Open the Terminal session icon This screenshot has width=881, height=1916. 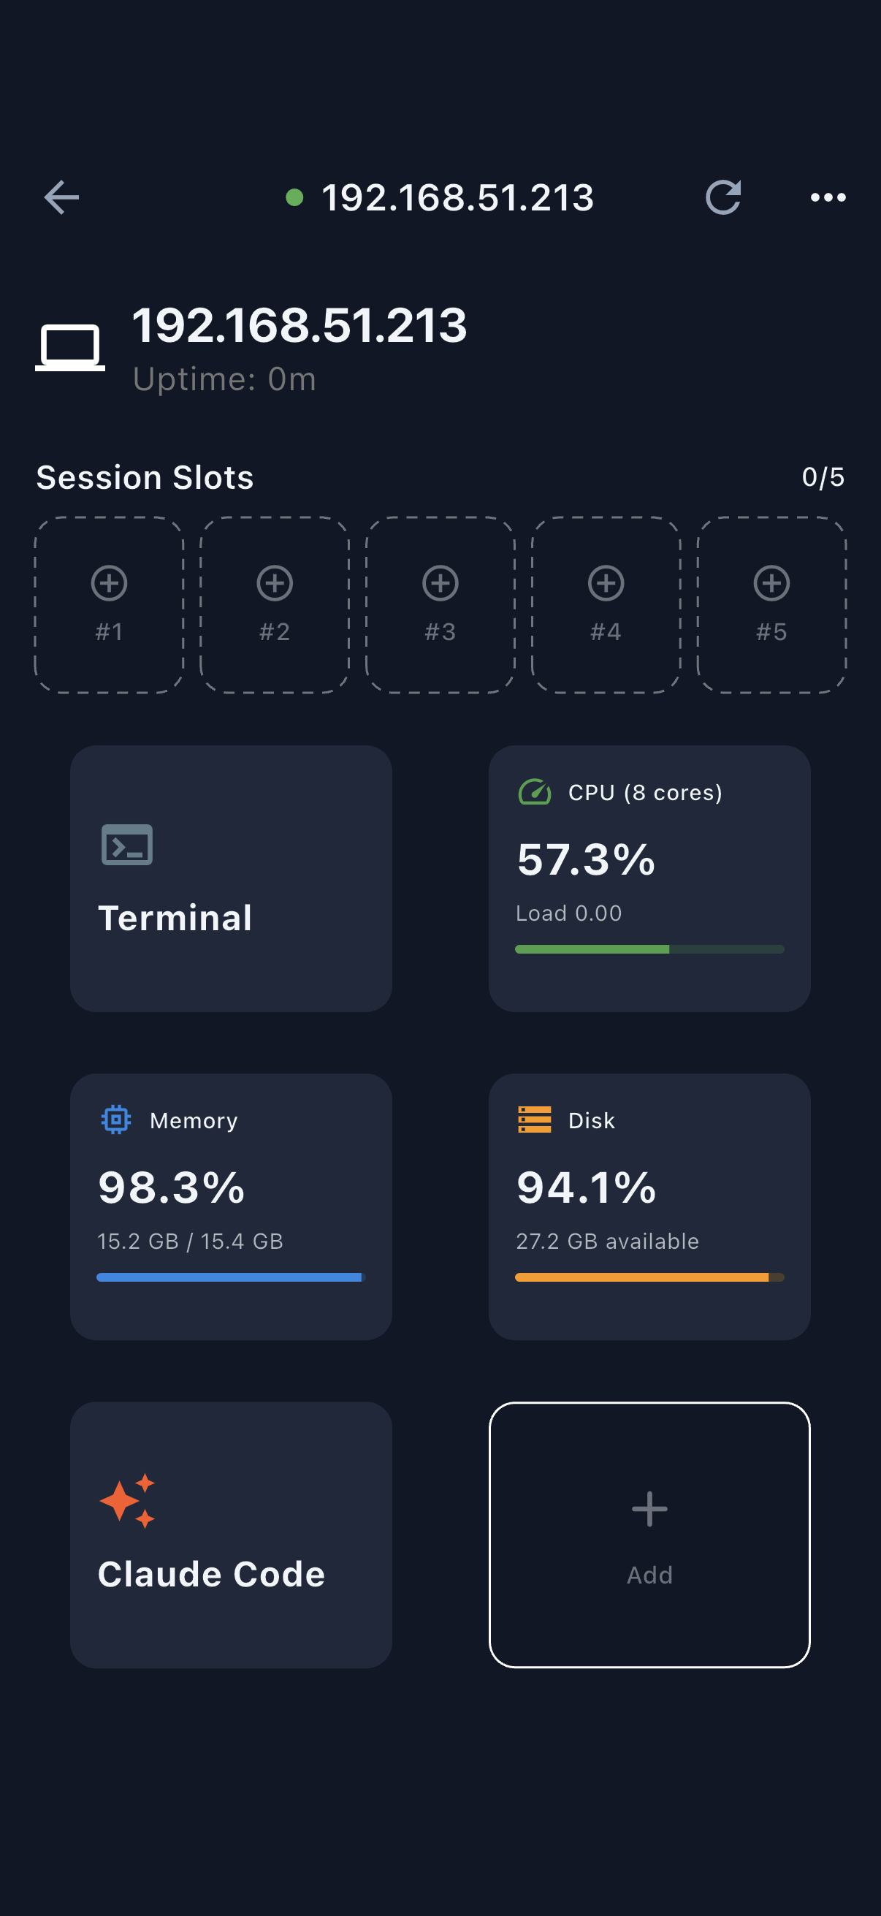tap(126, 844)
